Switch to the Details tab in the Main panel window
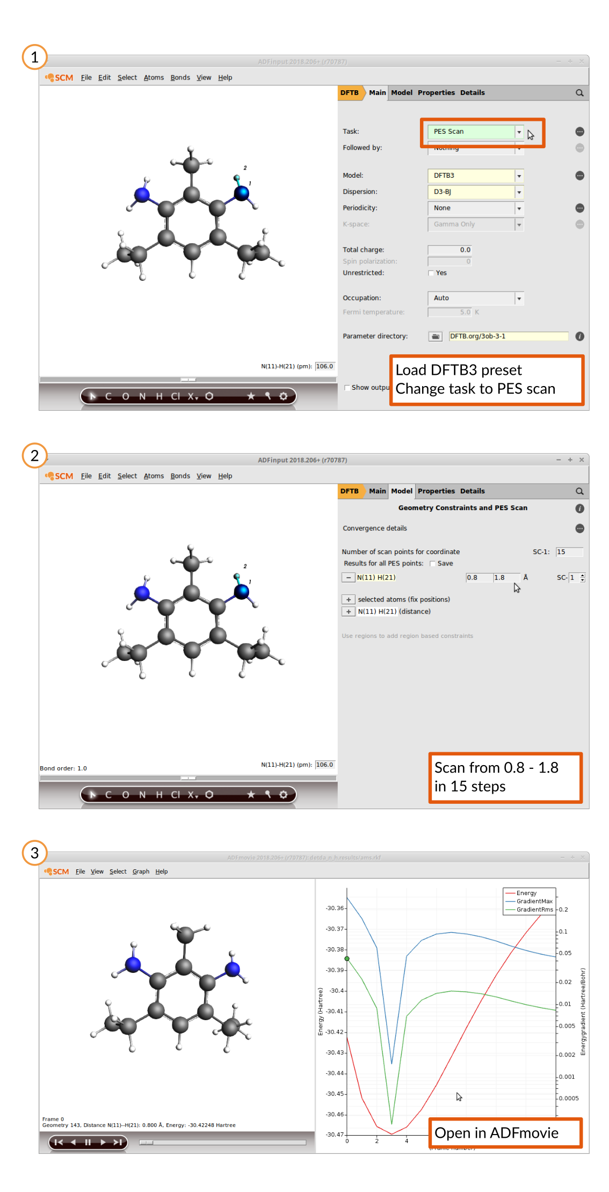The image size is (609, 1192). point(472,93)
